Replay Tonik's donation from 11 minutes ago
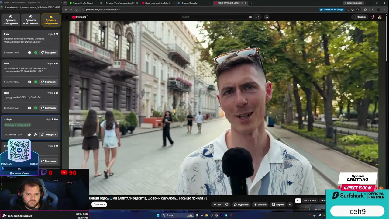Viewport: 389px width, 219px height. click(x=49, y=82)
